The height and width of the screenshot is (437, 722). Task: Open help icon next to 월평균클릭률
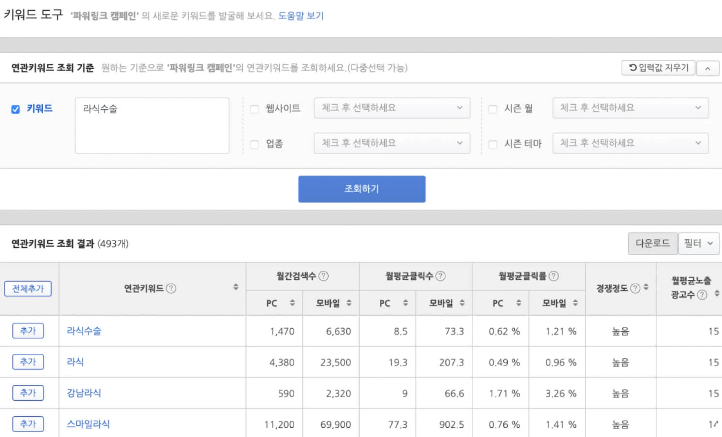(554, 276)
